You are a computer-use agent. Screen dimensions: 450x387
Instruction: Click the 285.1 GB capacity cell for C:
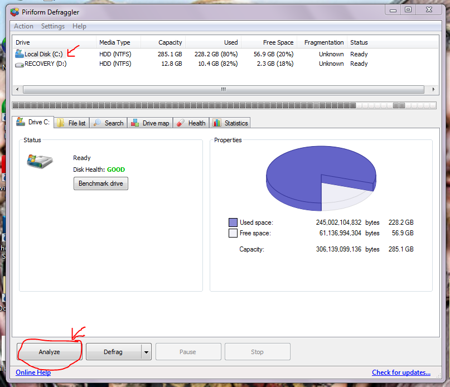point(170,54)
